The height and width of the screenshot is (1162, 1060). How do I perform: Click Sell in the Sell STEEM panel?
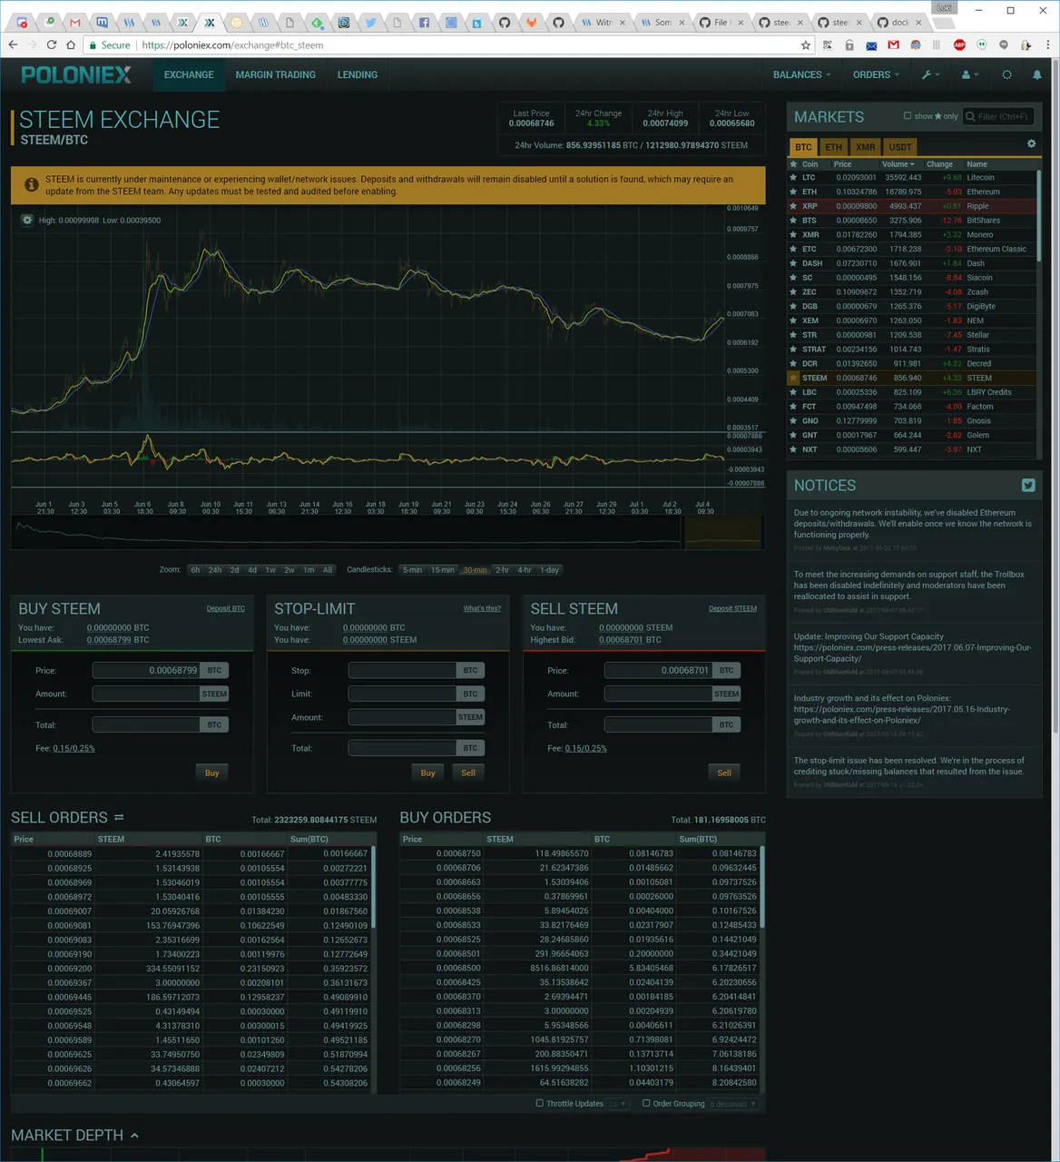(724, 773)
